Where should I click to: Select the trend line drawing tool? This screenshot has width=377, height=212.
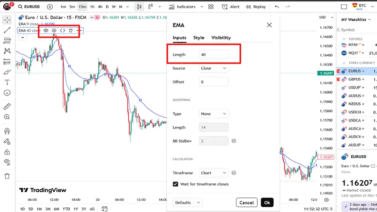[7, 30]
